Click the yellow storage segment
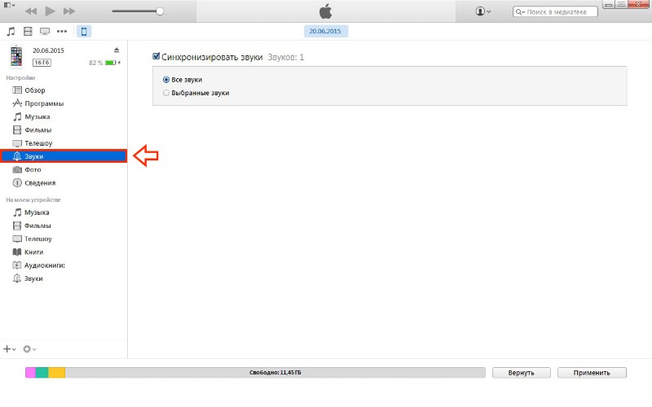 pyautogui.click(x=56, y=373)
